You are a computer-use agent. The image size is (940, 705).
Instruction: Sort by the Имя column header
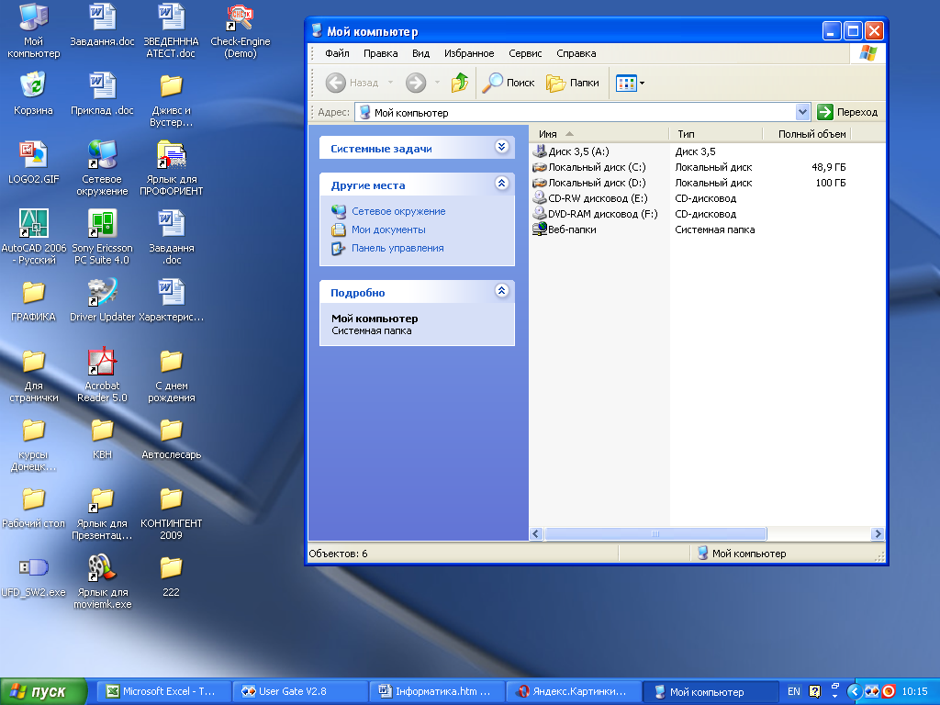point(599,134)
